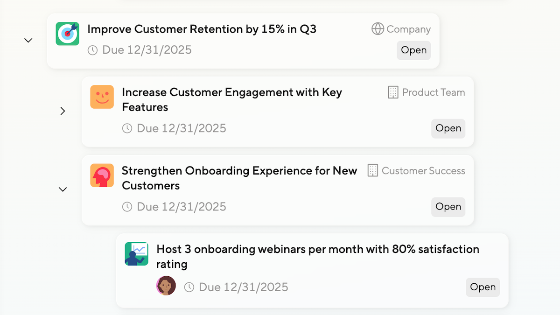Expand the Increase Customer Engagement goal
560x315 pixels.
63,111
